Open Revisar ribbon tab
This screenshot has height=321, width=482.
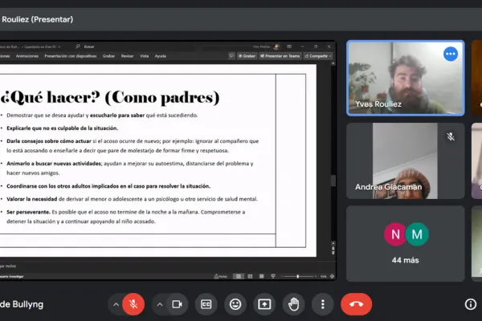point(127,56)
